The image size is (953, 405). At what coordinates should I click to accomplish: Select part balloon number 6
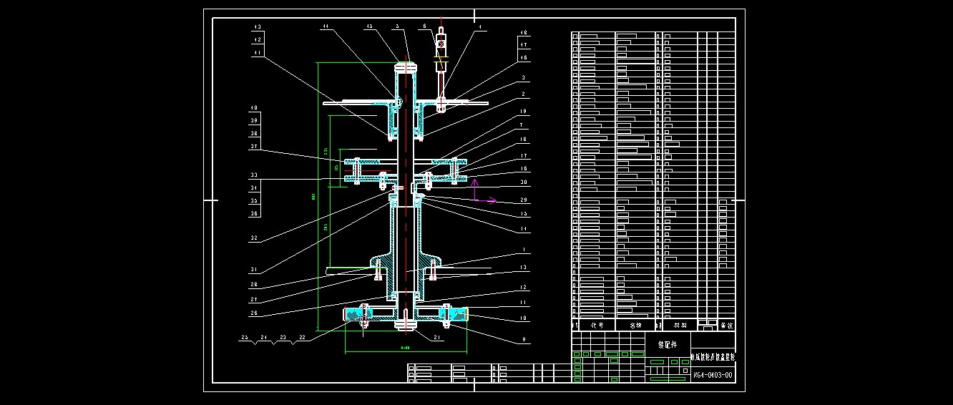[x=424, y=26]
